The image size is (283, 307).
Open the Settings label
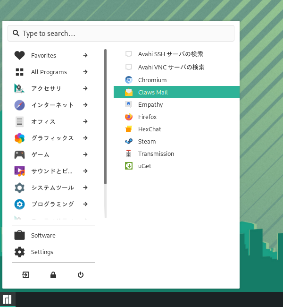(x=42, y=252)
